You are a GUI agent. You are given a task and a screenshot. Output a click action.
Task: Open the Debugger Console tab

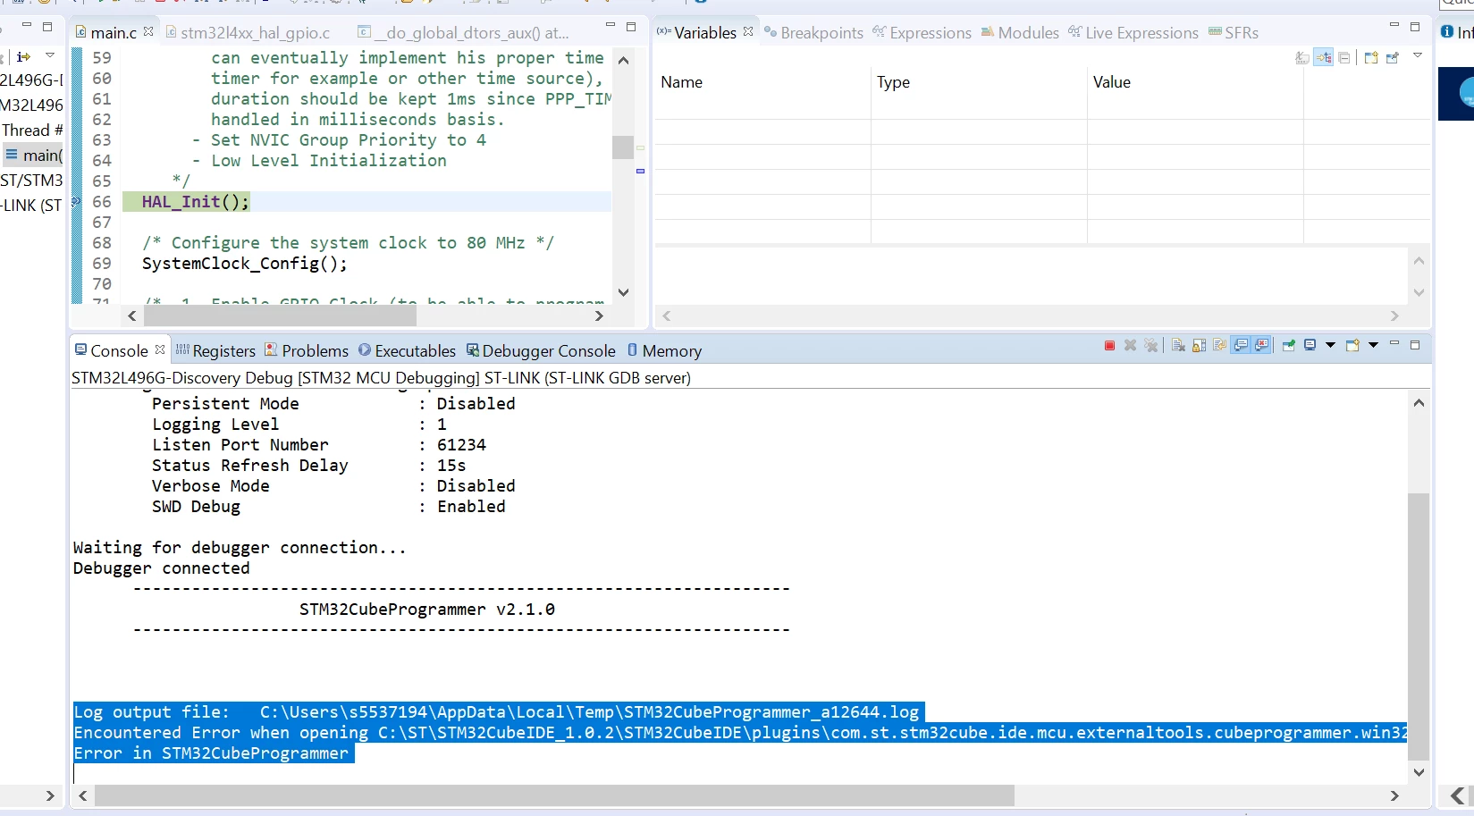click(541, 351)
